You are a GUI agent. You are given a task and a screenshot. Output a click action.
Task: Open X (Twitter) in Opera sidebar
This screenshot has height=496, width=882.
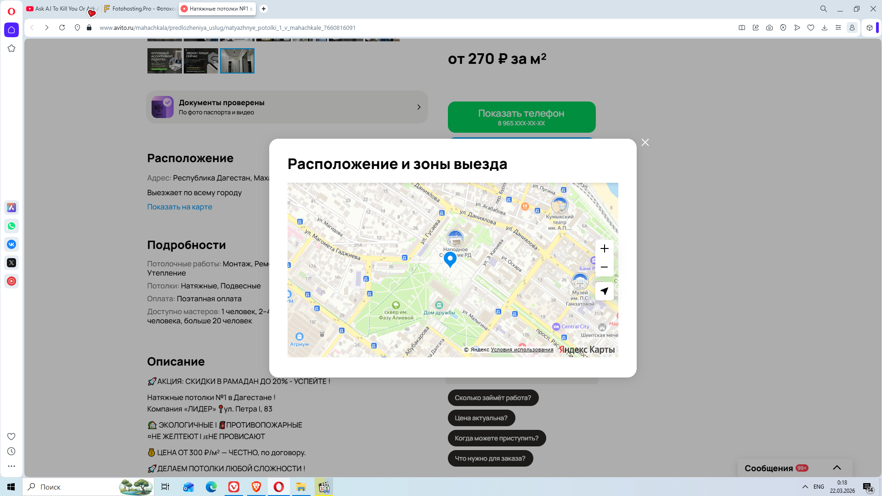[x=11, y=263]
